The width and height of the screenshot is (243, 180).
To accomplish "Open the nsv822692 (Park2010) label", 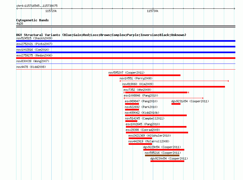I will coord(141,107).
